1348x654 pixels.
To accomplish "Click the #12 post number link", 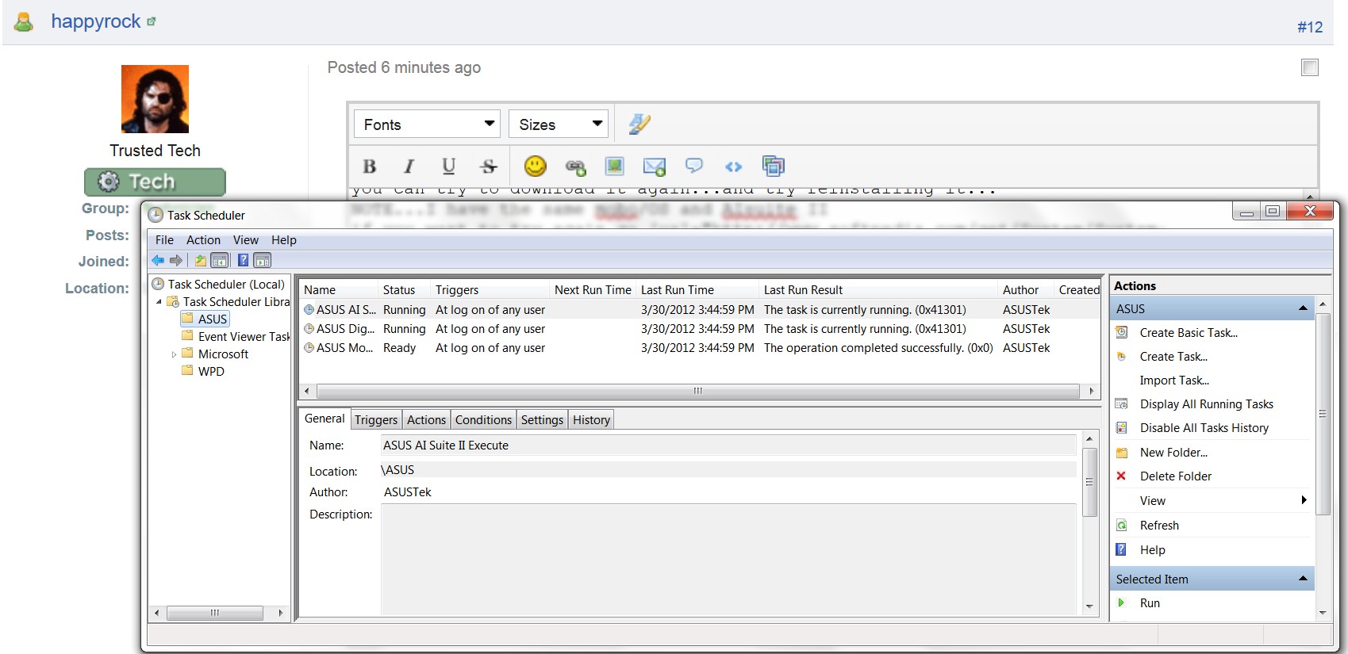I will [x=1310, y=27].
